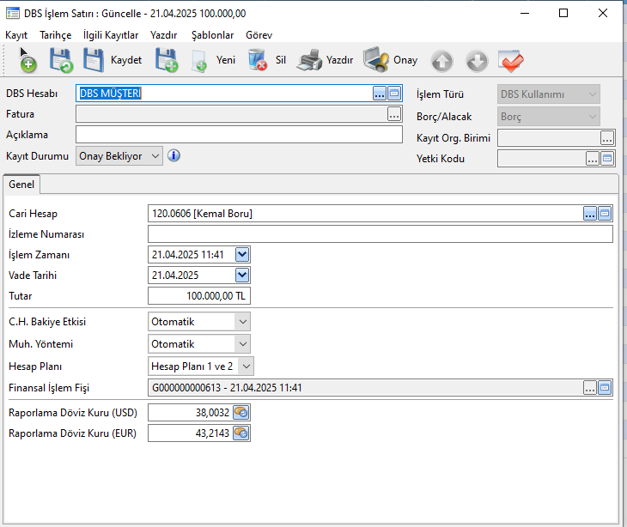
Task: Go to previous record with up arrow
Action: point(441,61)
